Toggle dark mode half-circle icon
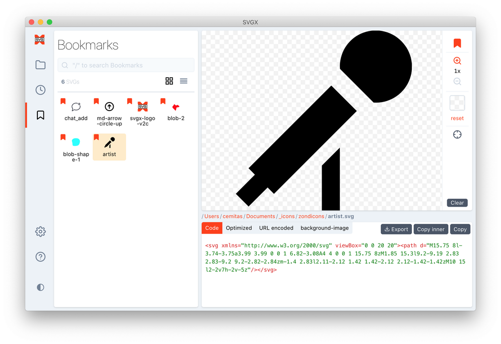Screen dimensions: 501x344 40,287
